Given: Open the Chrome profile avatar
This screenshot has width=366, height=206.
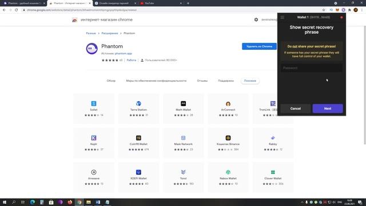Looking at the screenshot, I should (356, 10).
